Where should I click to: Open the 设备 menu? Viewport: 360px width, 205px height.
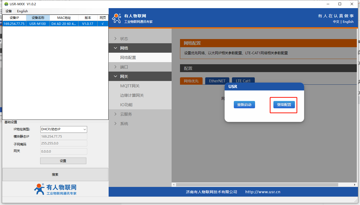(x=9, y=11)
